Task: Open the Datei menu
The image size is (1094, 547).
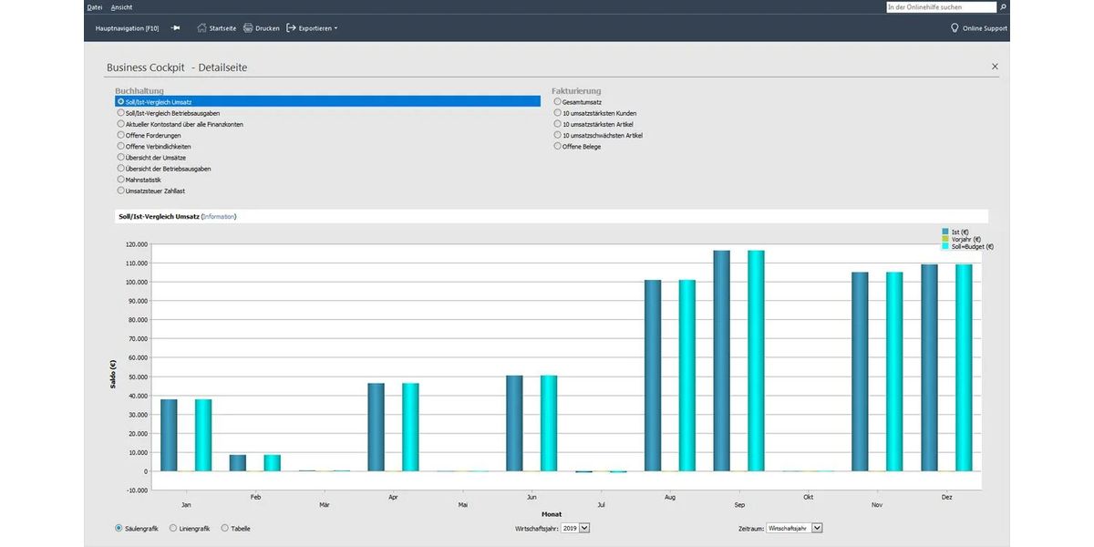Action: coord(94,7)
